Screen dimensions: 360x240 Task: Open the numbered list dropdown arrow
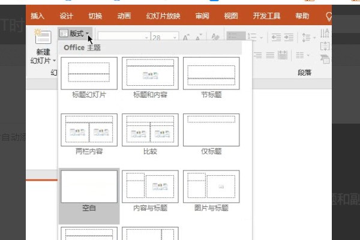262,37
